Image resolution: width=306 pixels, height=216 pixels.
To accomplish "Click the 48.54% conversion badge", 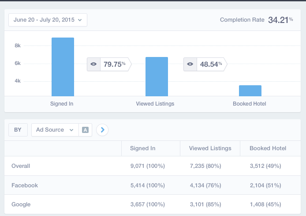I will 211,64.
